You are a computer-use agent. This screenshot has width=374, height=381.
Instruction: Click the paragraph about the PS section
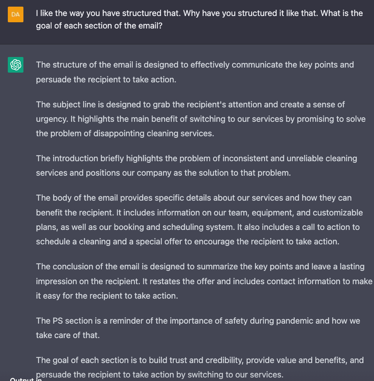(198, 328)
